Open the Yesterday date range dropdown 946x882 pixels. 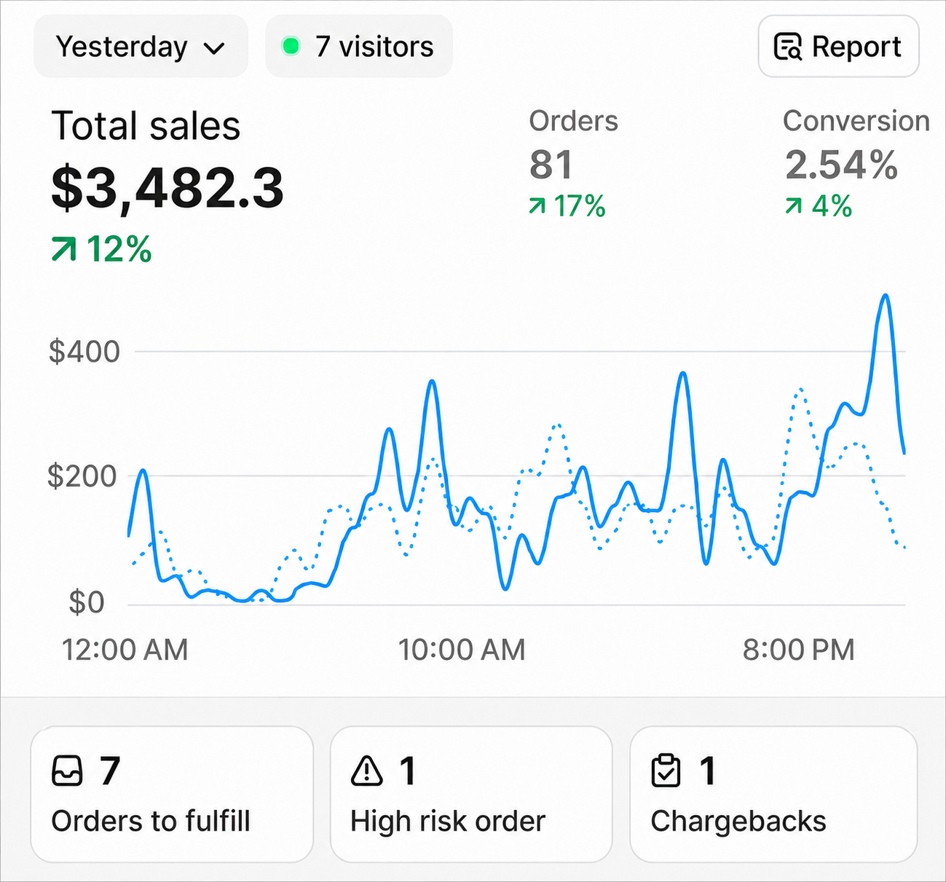[141, 47]
